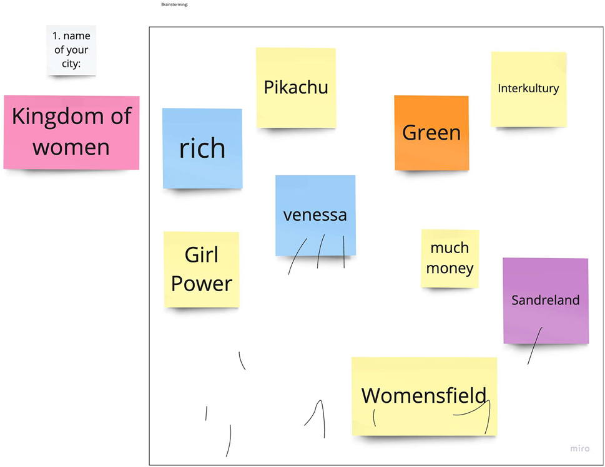The height and width of the screenshot is (467, 605).
Task: Click the pen stroke extending below Sandreland note
Action: tap(534, 347)
